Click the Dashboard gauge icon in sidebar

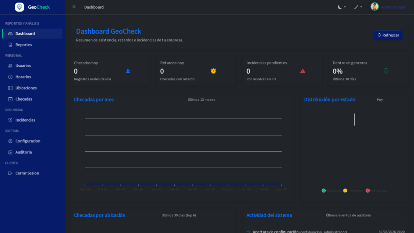pos(10,34)
